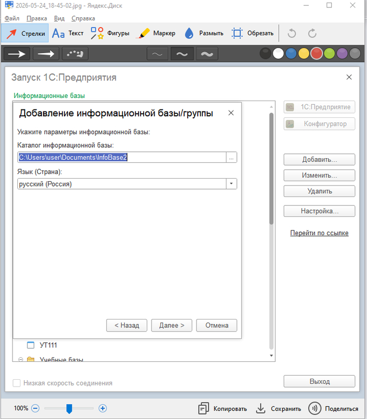Click the infobase list scrollbar thumb
Screen dimensions: 367x419
[x=271, y=168]
